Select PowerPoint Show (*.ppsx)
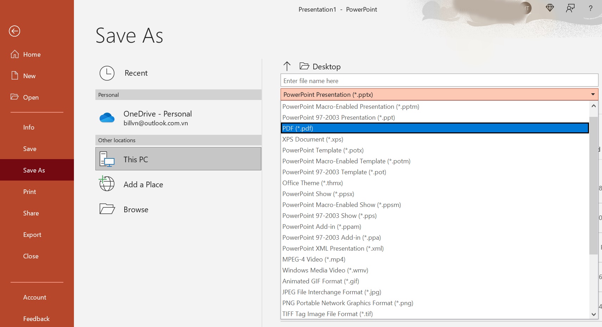 (x=435, y=194)
